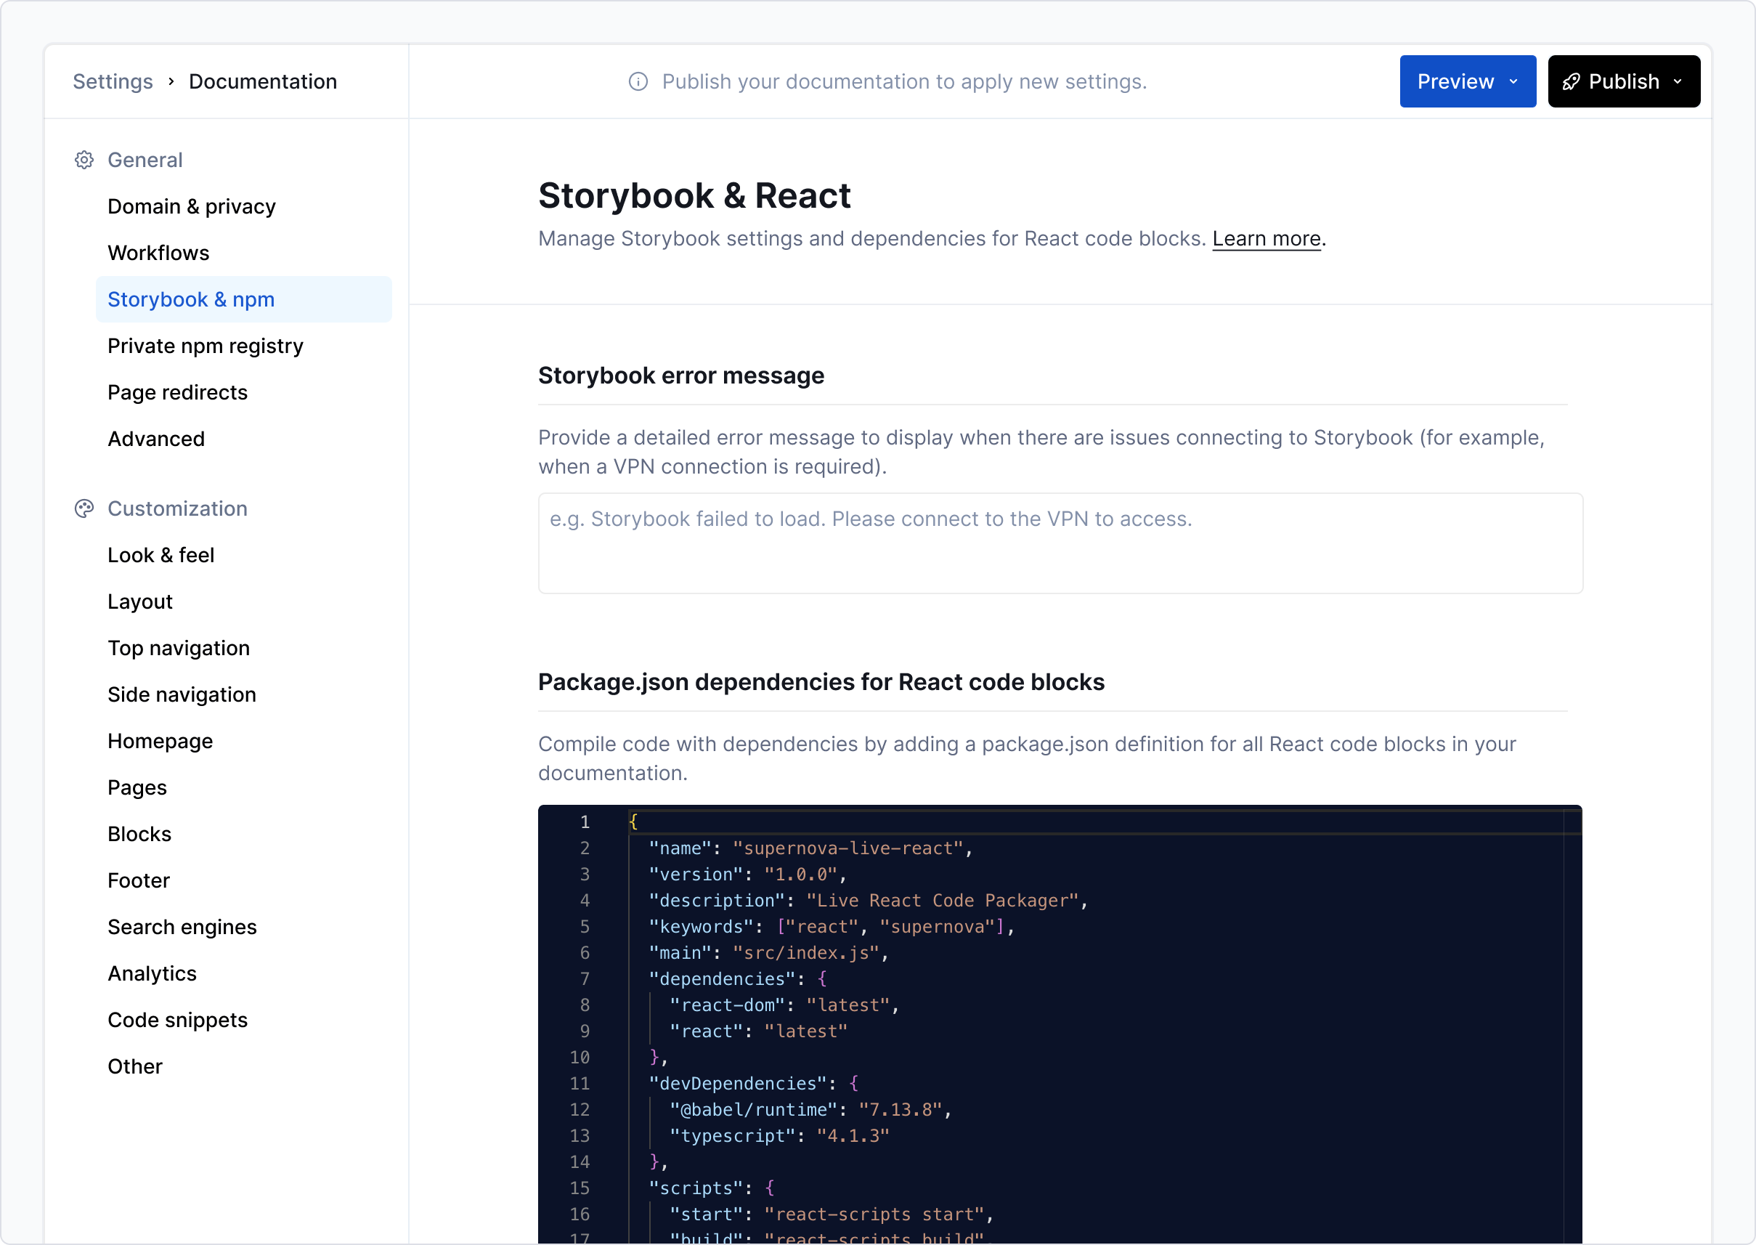Click the General gear icon
Image resolution: width=1756 pixels, height=1245 pixels.
(x=84, y=161)
